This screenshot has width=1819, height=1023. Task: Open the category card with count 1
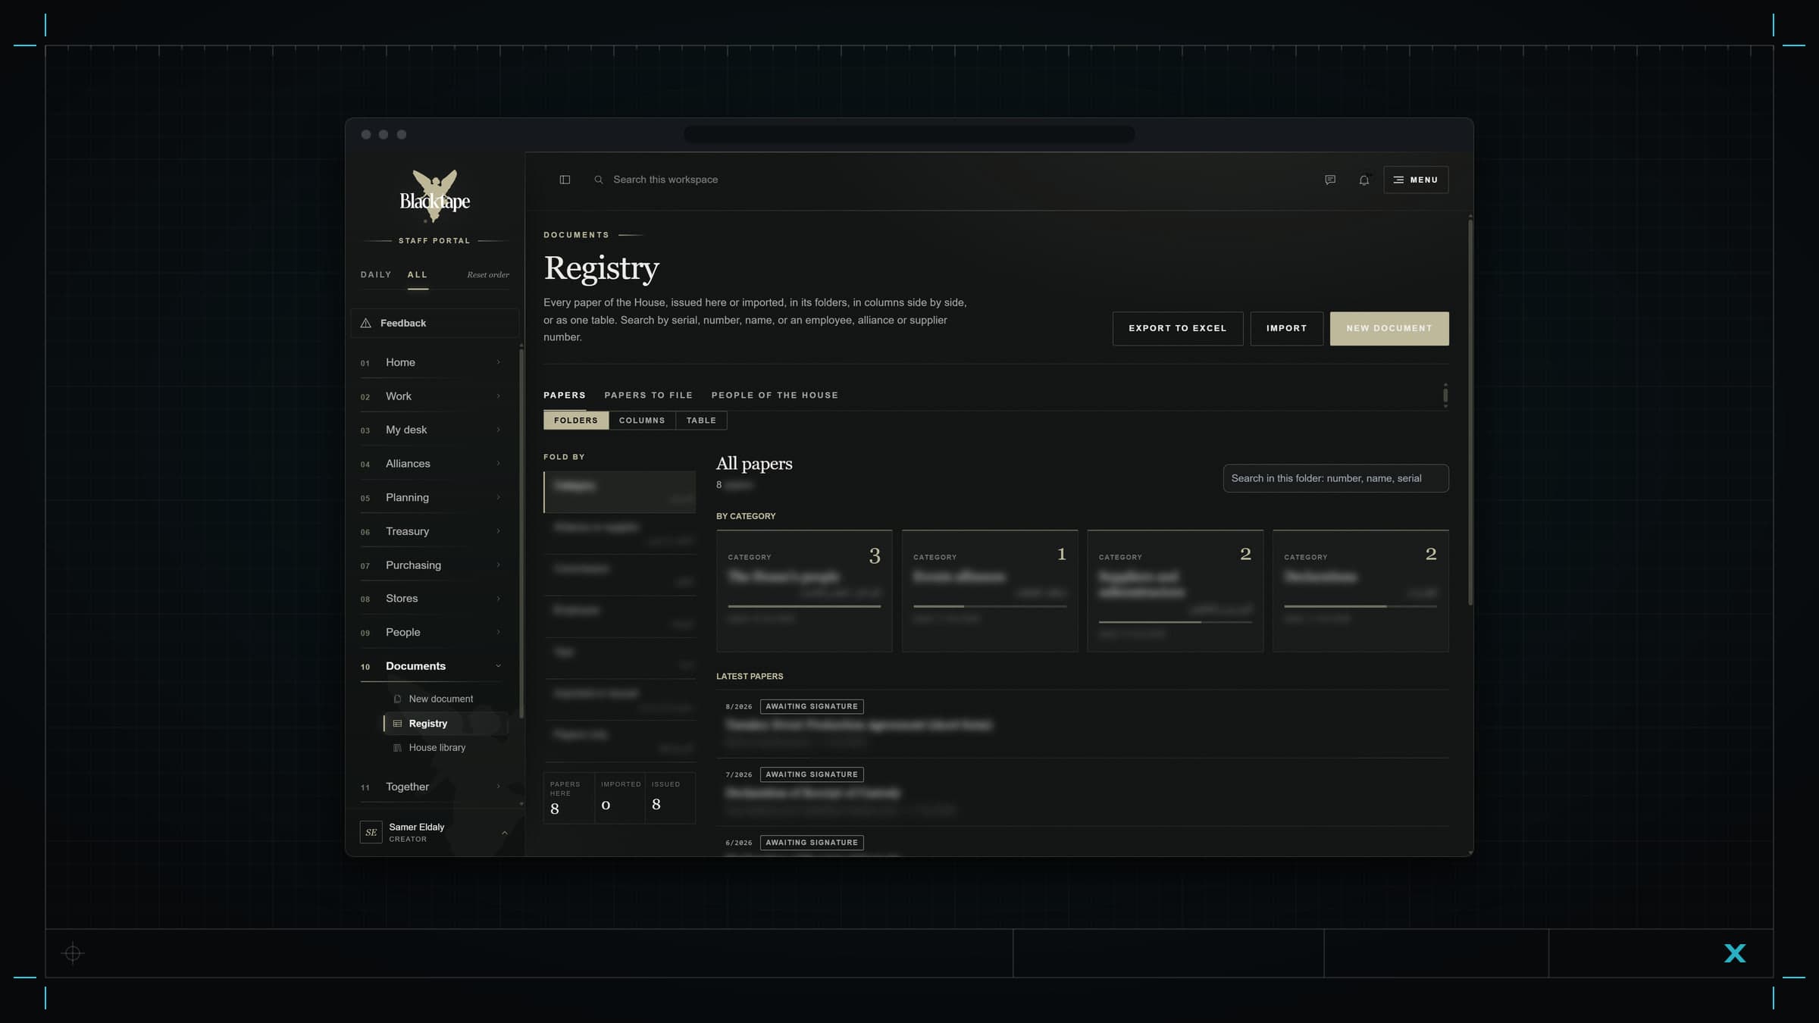(990, 591)
